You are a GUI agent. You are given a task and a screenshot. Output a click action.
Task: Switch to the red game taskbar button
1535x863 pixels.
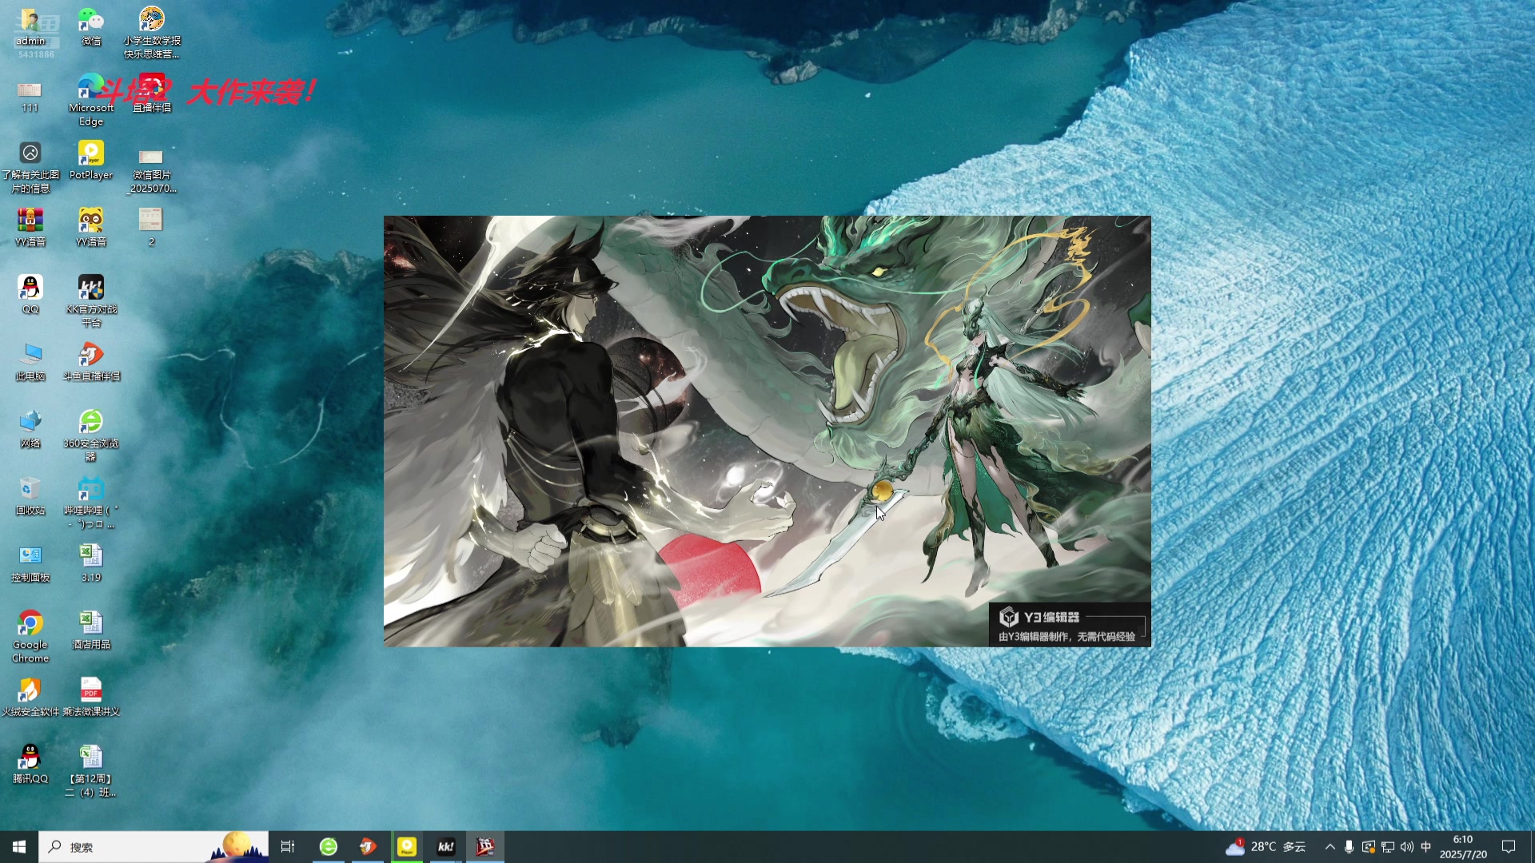(x=485, y=847)
